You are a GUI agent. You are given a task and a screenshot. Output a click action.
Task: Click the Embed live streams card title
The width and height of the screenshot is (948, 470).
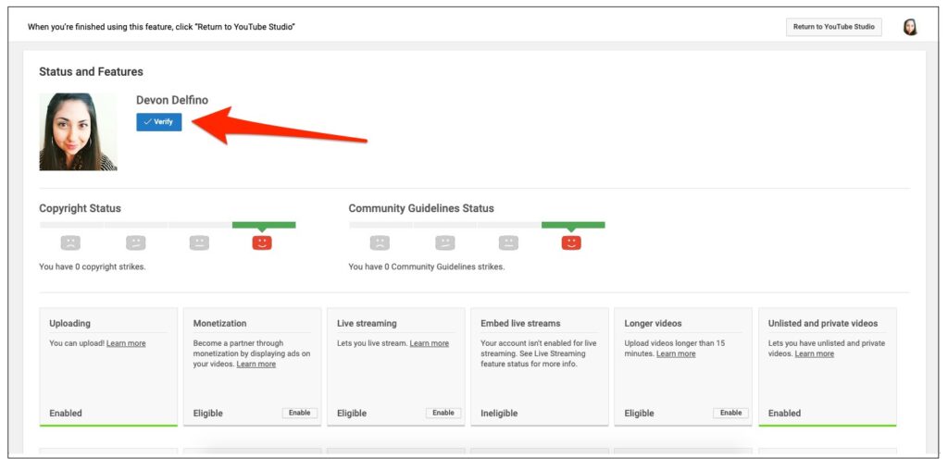tap(520, 323)
